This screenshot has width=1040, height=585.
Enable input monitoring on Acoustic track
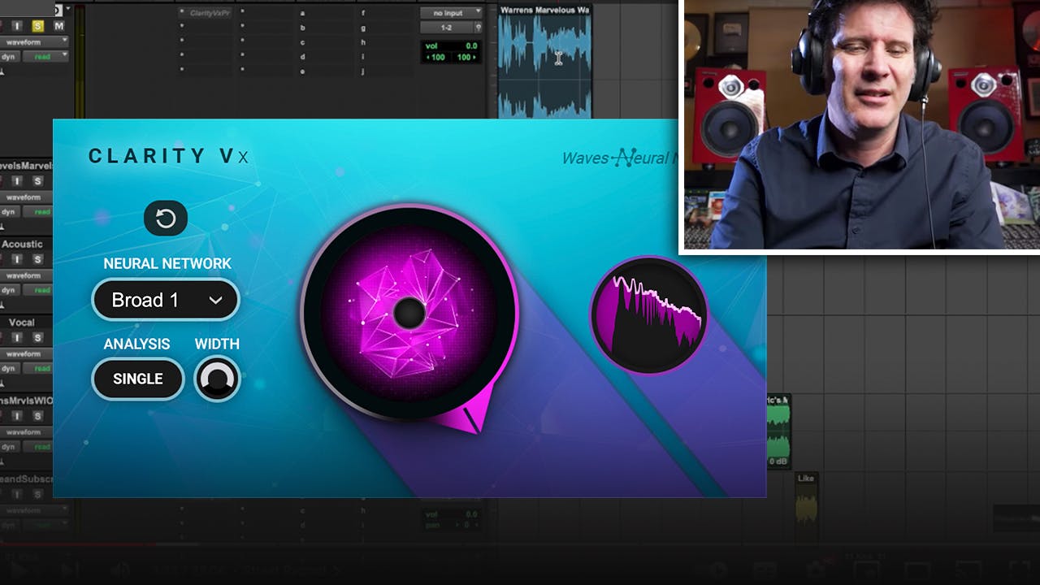point(16,258)
